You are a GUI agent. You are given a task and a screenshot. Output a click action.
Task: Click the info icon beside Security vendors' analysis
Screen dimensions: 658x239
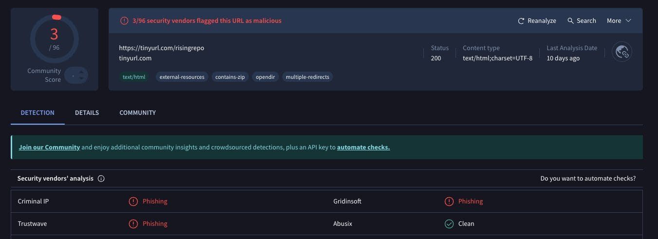[x=101, y=179]
